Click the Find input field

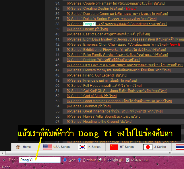click(40, 160)
